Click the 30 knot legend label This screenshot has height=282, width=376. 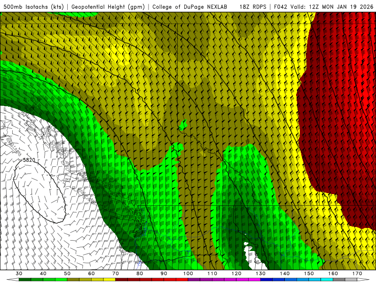click(19, 274)
